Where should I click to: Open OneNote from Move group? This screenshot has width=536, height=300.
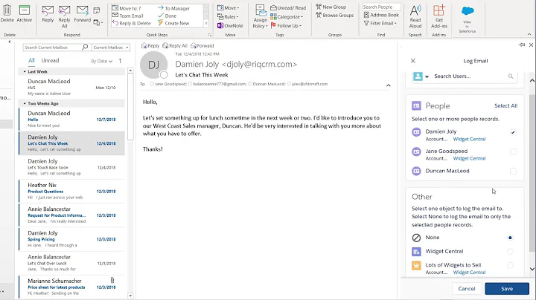(230, 25)
